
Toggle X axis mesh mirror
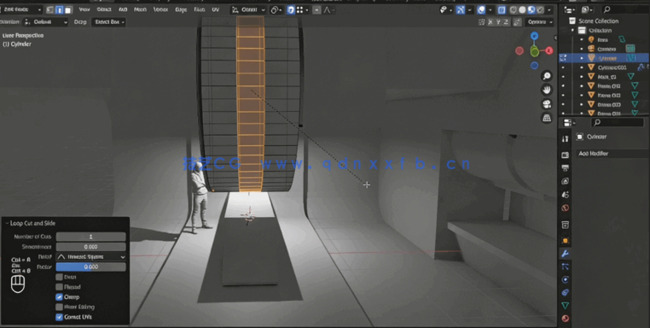(490, 22)
